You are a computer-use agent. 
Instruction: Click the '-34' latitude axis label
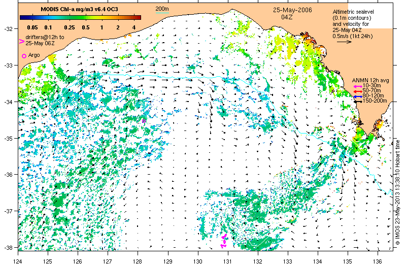(x=8, y=102)
